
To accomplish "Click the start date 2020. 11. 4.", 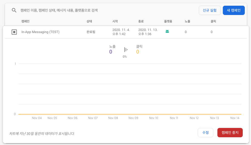I will point(121,30).
